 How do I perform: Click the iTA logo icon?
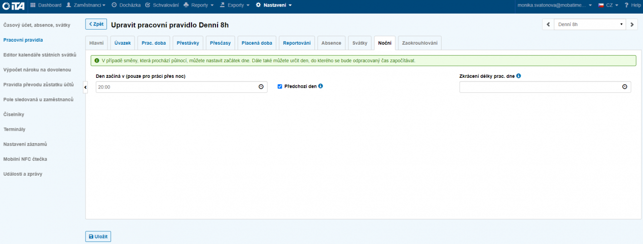[x=13, y=5]
